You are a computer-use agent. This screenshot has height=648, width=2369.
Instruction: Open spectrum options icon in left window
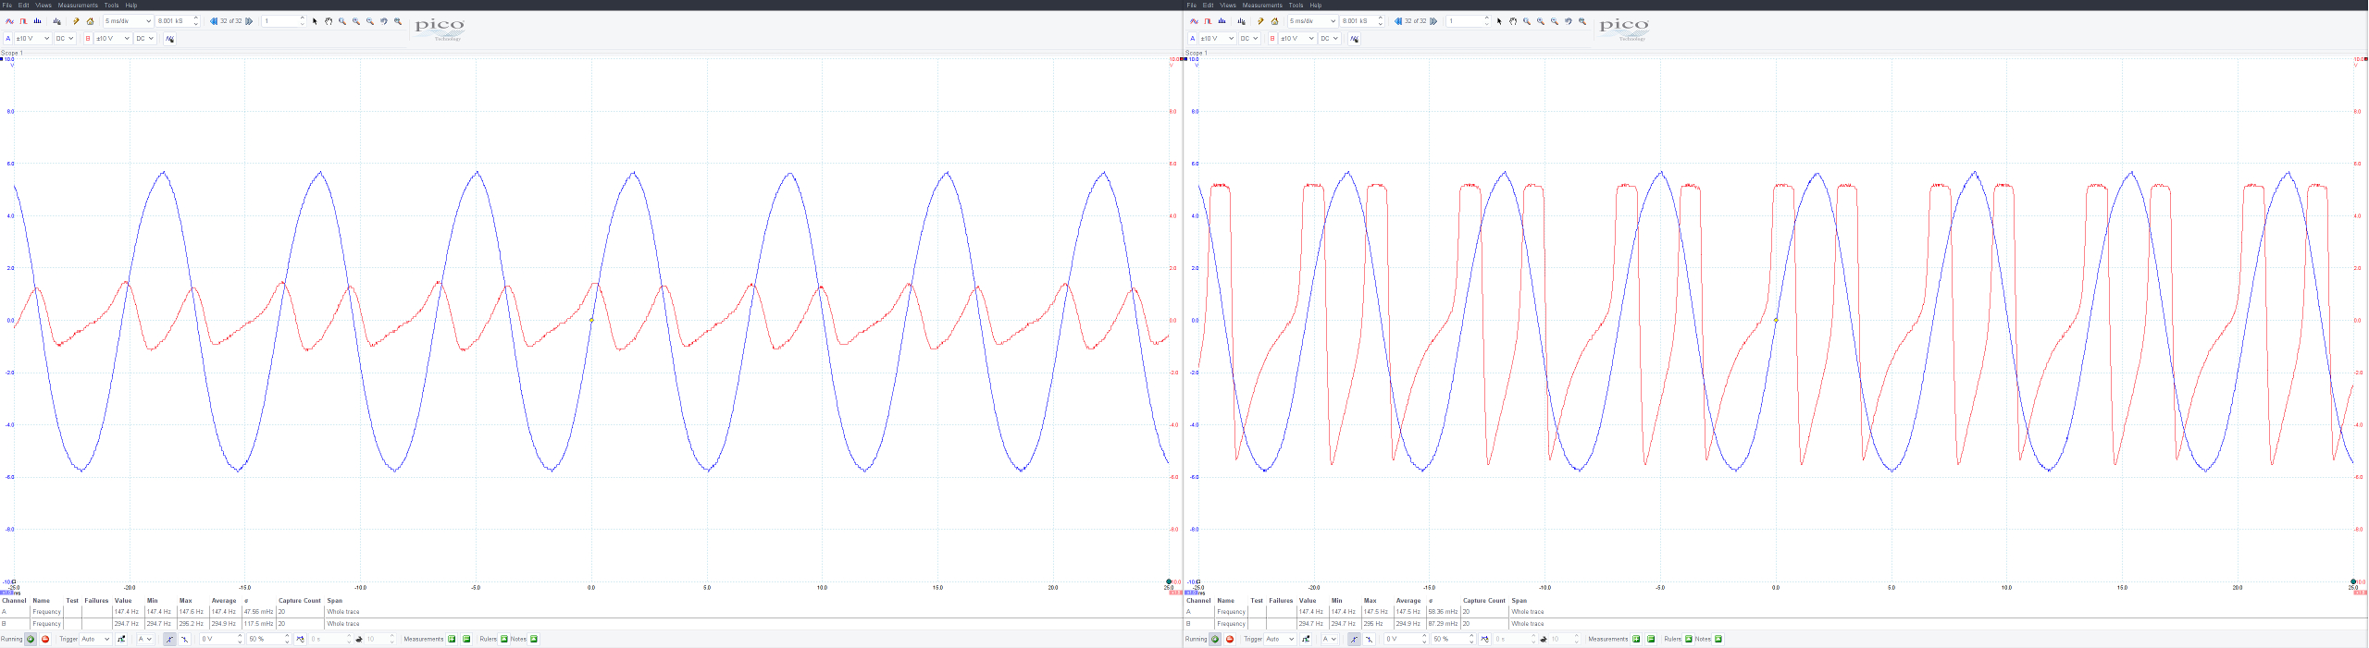tap(56, 21)
